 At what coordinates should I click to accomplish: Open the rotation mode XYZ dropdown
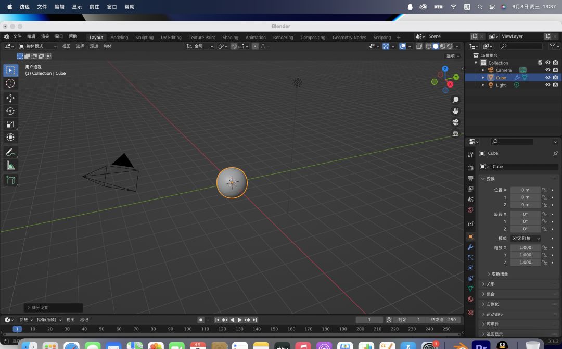tap(526, 239)
